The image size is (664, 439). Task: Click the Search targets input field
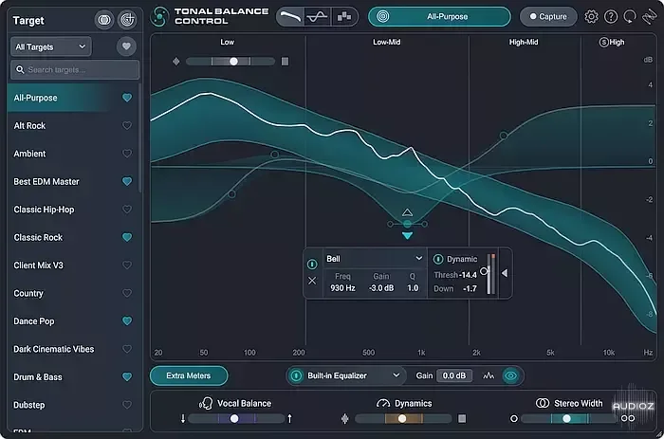coord(75,69)
